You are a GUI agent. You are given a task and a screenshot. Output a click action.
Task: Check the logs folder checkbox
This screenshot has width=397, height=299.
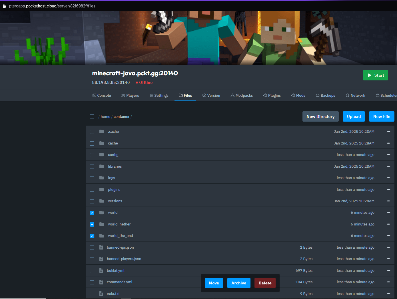(x=92, y=178)
